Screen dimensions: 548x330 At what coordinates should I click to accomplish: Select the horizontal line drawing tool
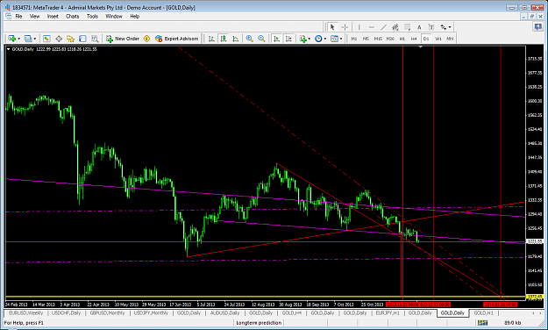pyautogui.click(x=371, y=27)
